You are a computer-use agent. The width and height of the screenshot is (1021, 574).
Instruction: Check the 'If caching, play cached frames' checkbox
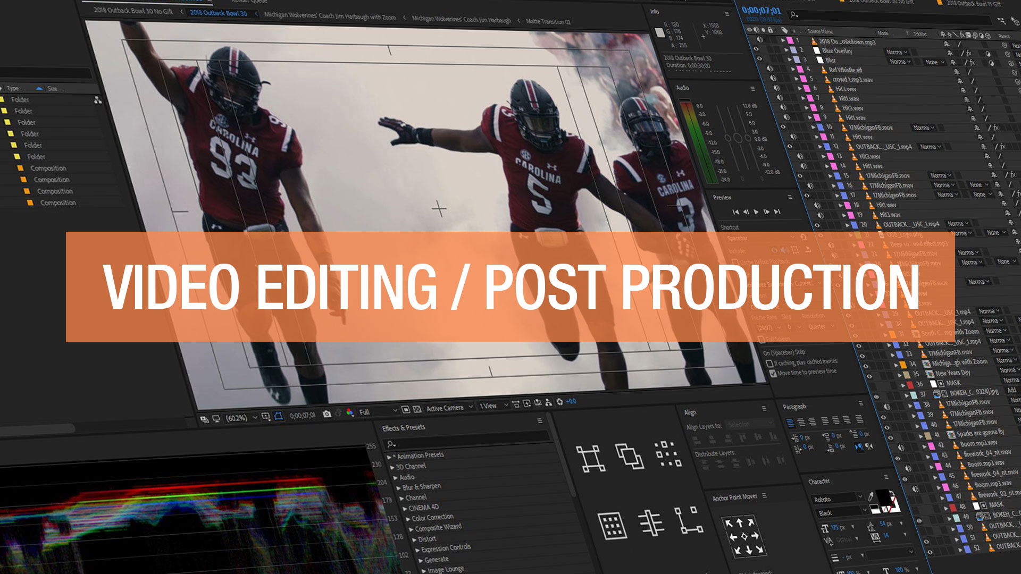[x=769, y=364]
